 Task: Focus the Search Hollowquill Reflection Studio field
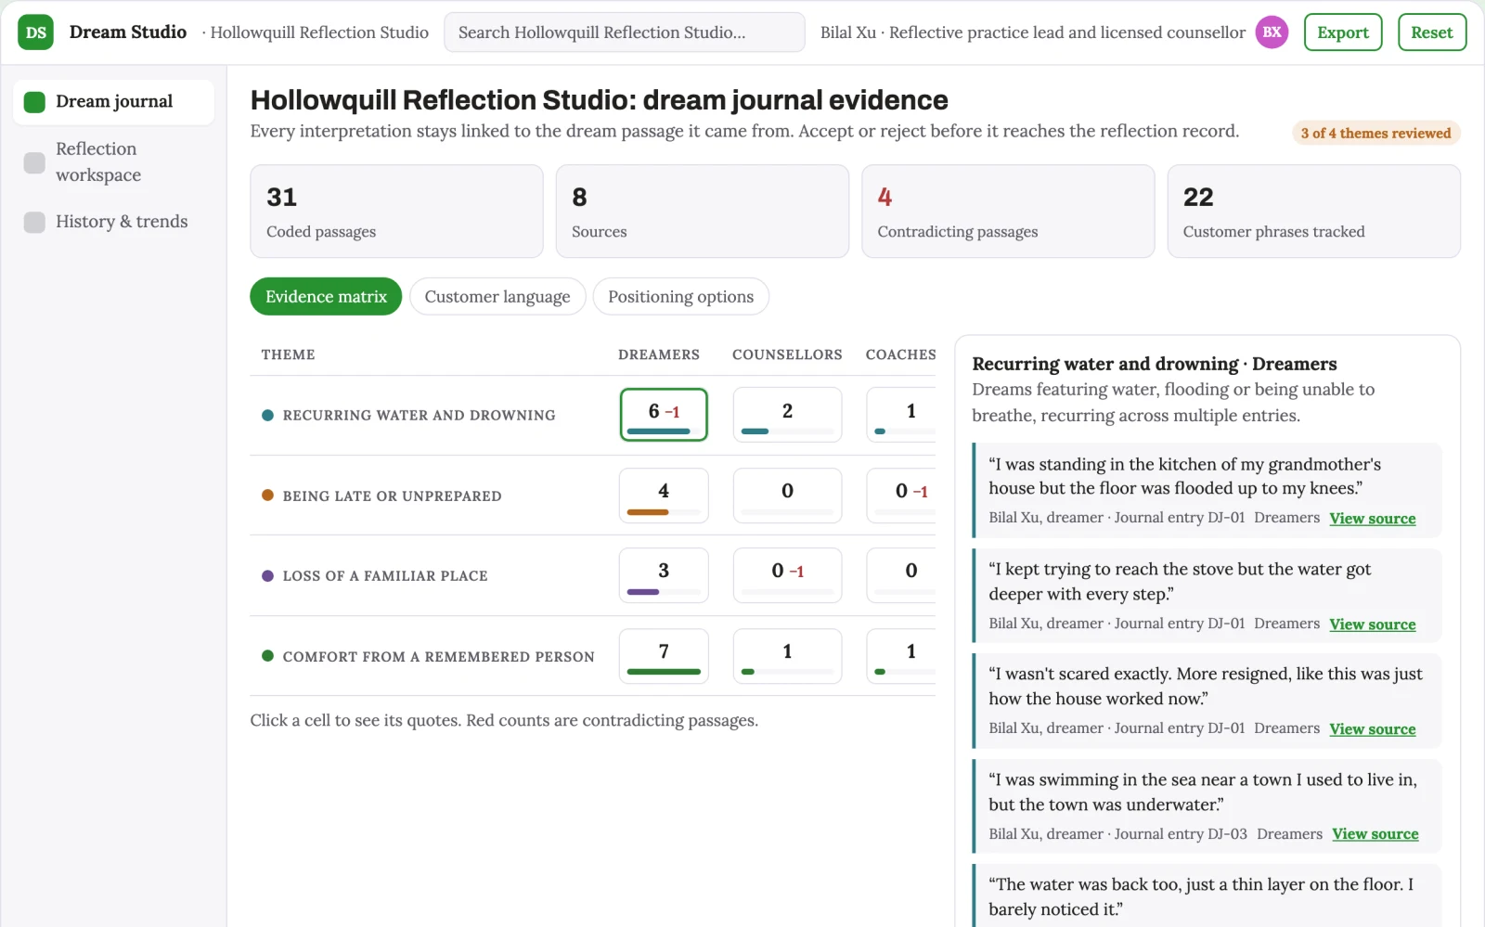[x=625, y=32]
